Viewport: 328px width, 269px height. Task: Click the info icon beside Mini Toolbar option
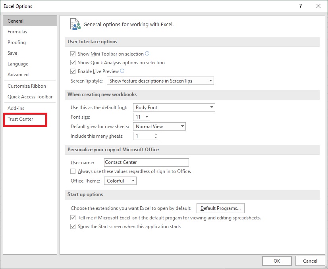[147, 54]
